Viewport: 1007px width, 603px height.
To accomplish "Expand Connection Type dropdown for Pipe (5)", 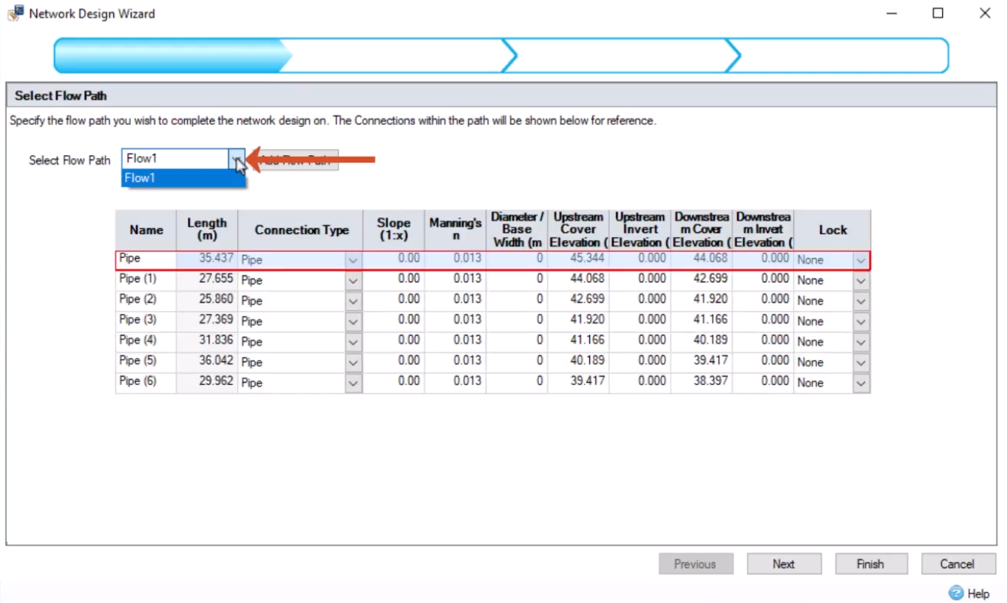I will coord(353,363).
